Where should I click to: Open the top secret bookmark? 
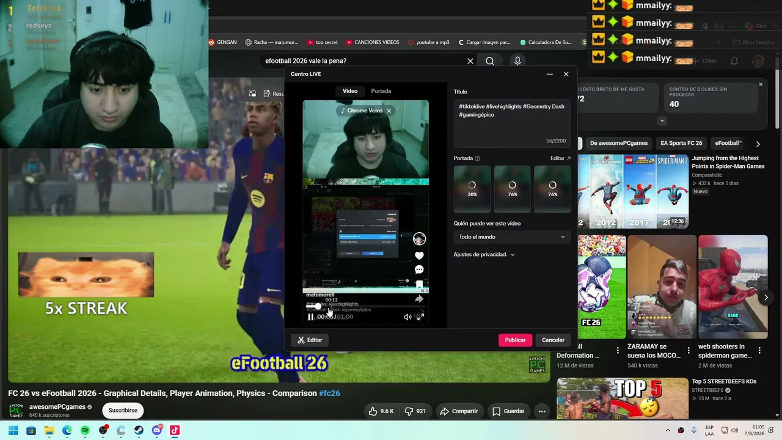(322, 42)
